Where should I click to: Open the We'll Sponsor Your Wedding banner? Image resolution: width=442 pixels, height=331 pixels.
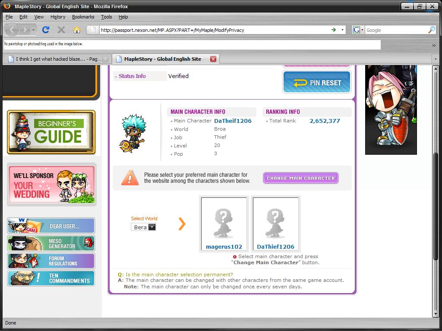pyautogui.click(x=51, y=184)
